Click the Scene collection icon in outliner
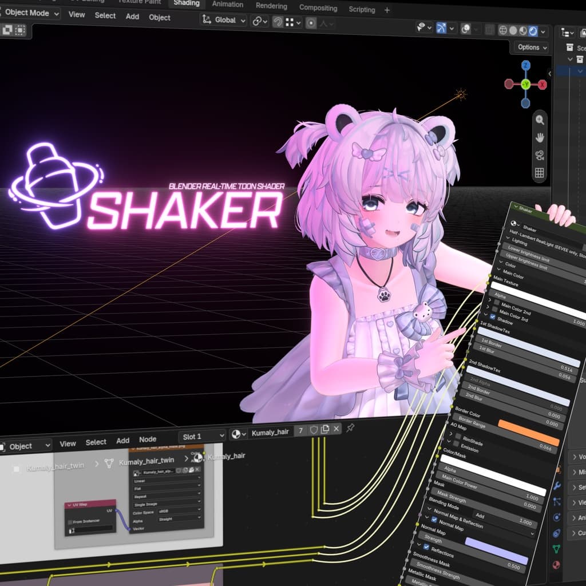This screenshot has width=586, height=586. click(569, 47)
